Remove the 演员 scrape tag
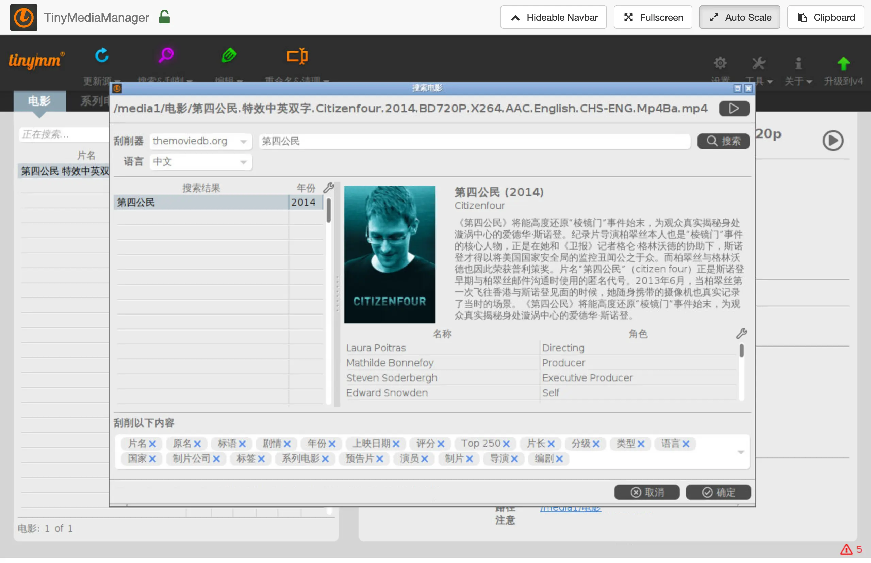 point(424,459)
